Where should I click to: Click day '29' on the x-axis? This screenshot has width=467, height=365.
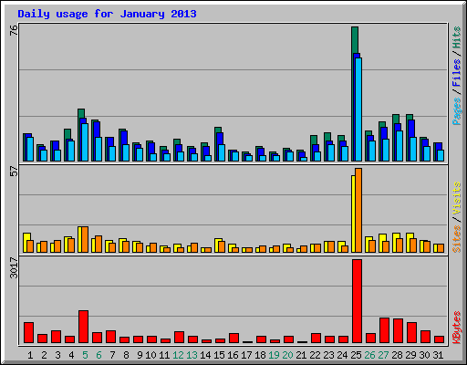click(410, 355)
